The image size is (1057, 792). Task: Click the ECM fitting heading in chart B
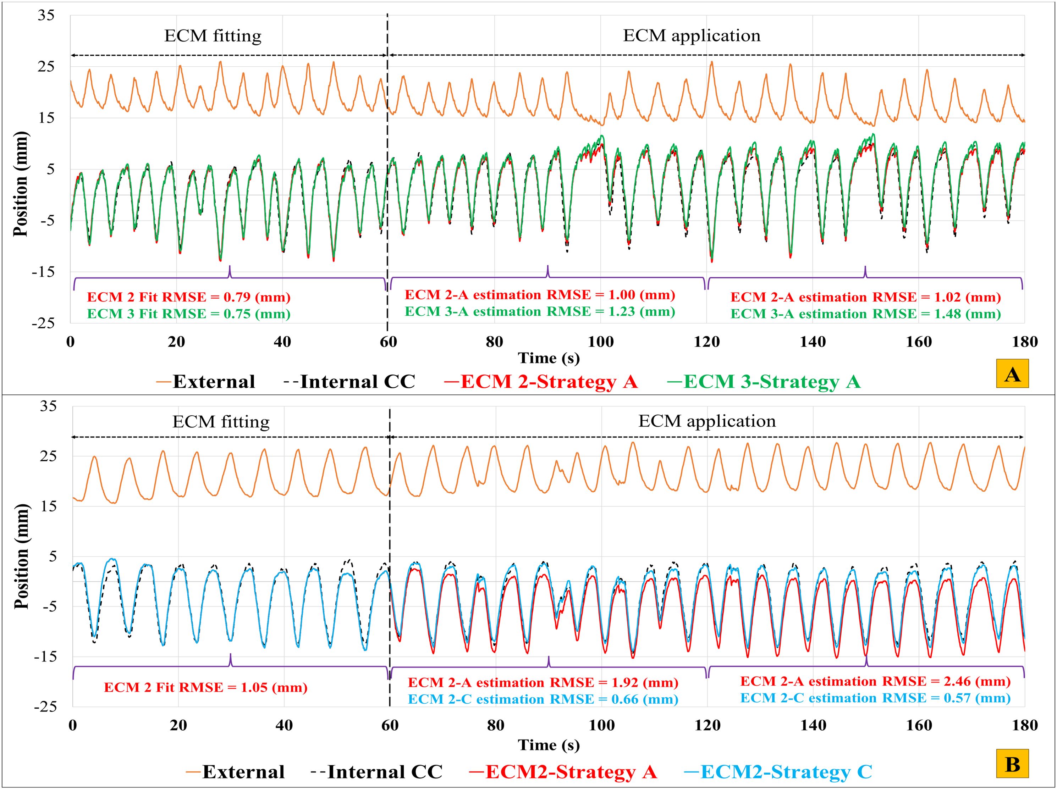[x=221, y=422]
